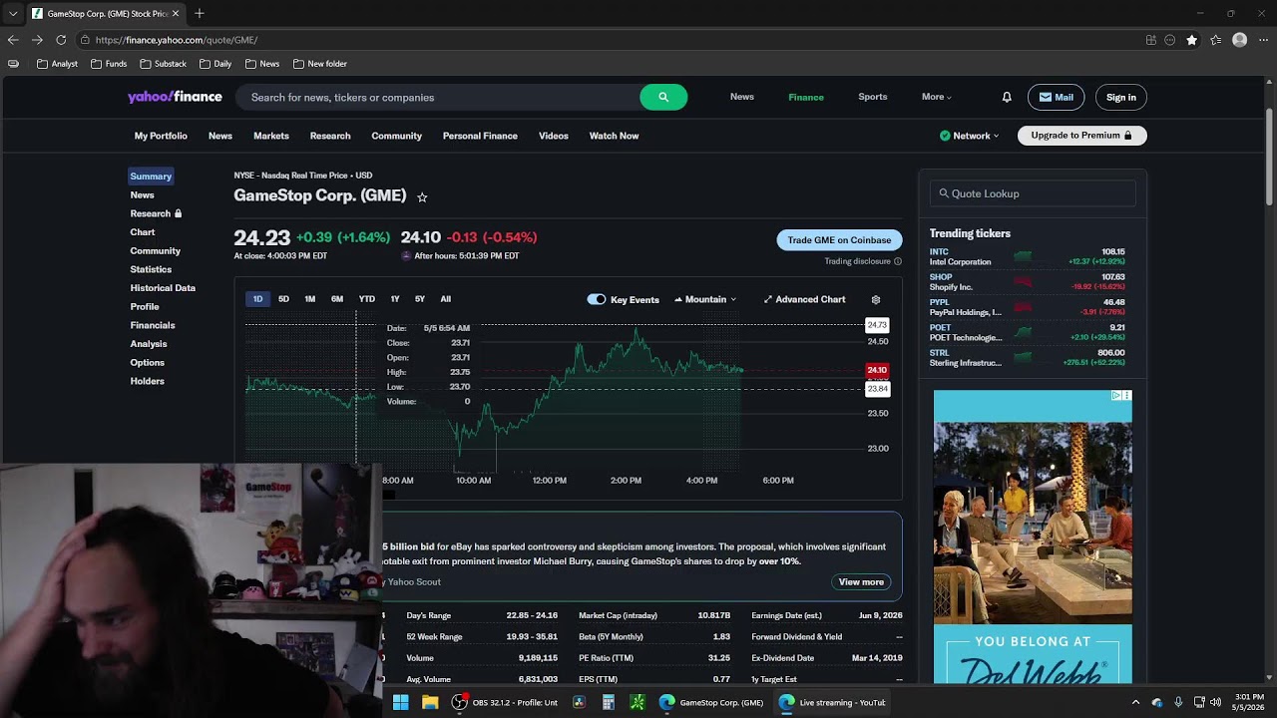The image size is (1277, 718).
Task: Select the 5Y chart range
Action: 419,299
